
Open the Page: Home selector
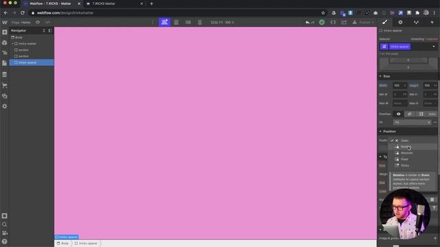pos(21,23)
